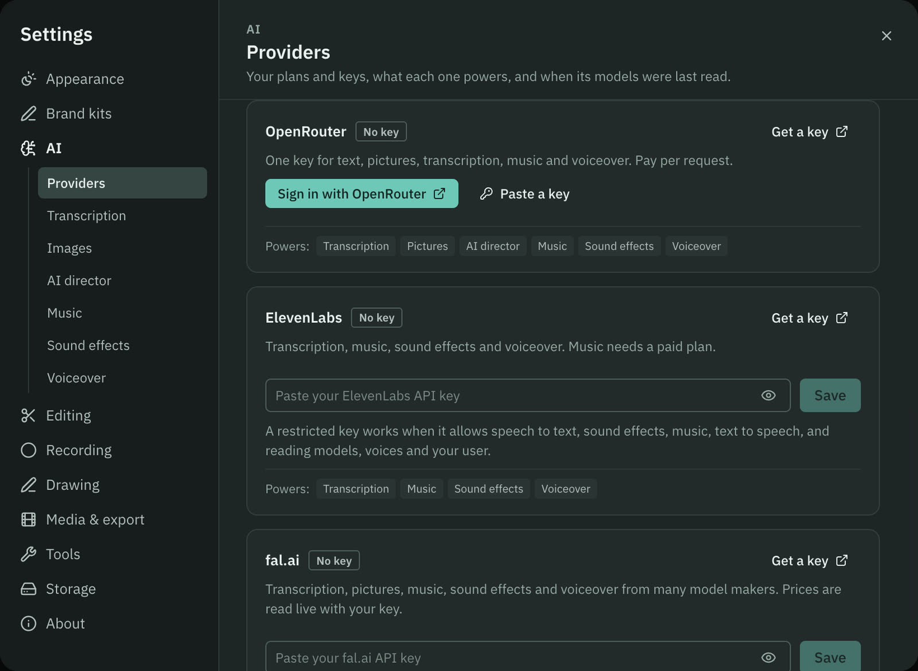Focus the ElevenLabs API key field
The image size is (918, 671).
coord(528,395)
